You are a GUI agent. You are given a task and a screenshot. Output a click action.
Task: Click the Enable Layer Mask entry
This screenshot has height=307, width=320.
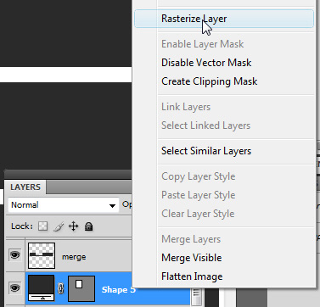[202, 44]
